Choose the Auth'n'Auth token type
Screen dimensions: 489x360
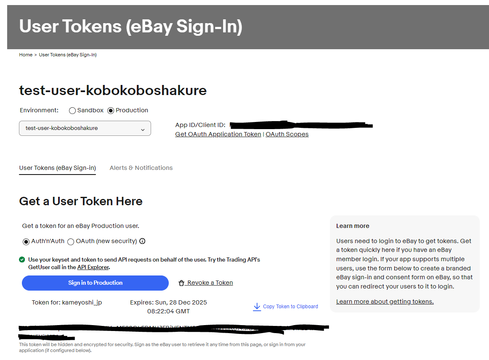26,242
